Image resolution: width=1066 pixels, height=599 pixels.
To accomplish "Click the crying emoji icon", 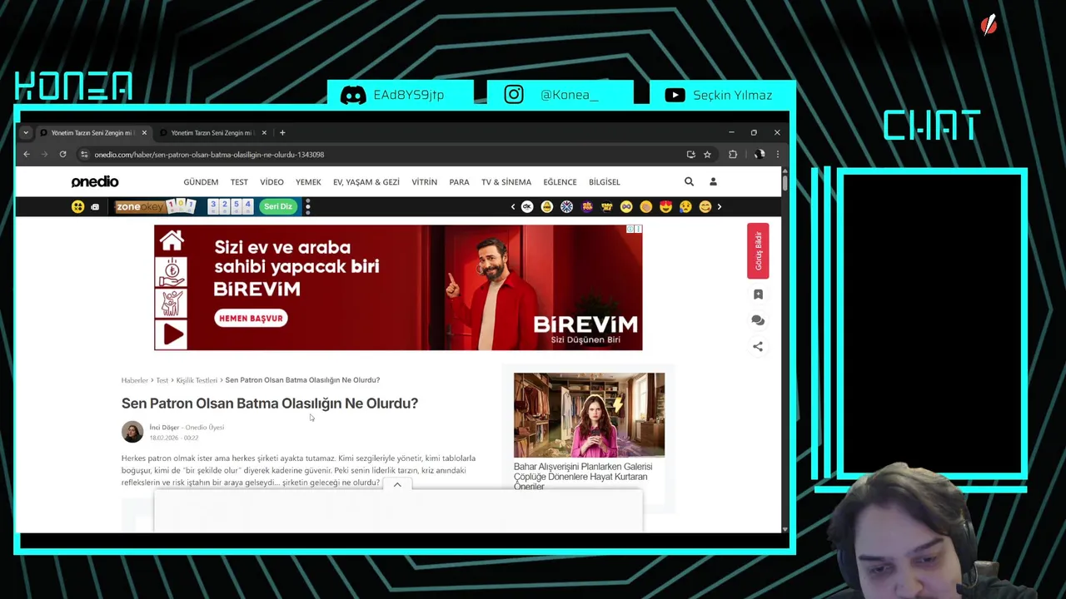I will (685, 206).
